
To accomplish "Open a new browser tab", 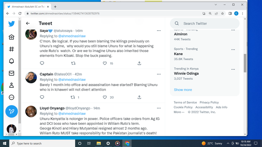I will point(55,7).
